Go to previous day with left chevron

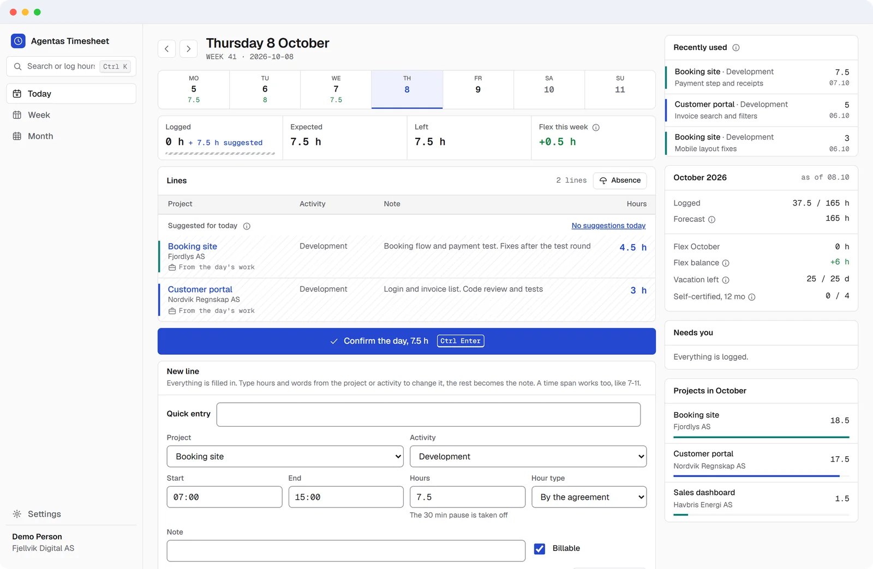[167, 49]
